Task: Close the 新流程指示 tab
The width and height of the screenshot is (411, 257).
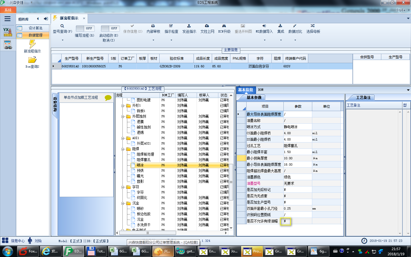Action: (84, 18)
